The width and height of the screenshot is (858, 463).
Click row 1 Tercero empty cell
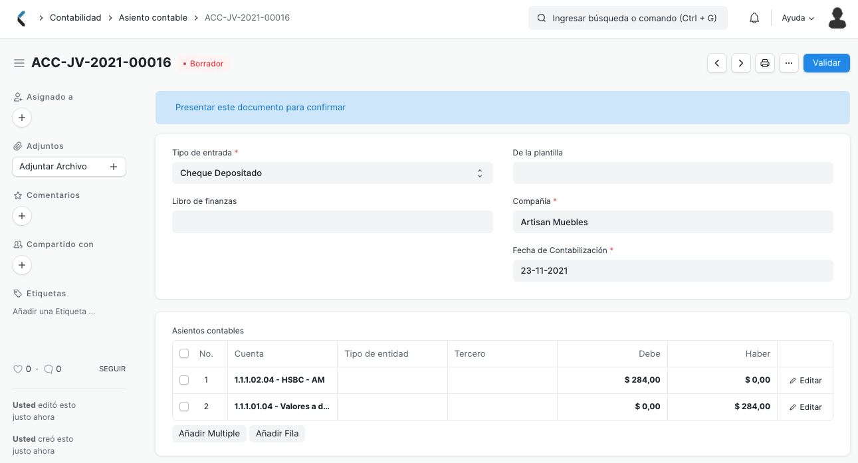pyautogui.click(x=502, y=380)
